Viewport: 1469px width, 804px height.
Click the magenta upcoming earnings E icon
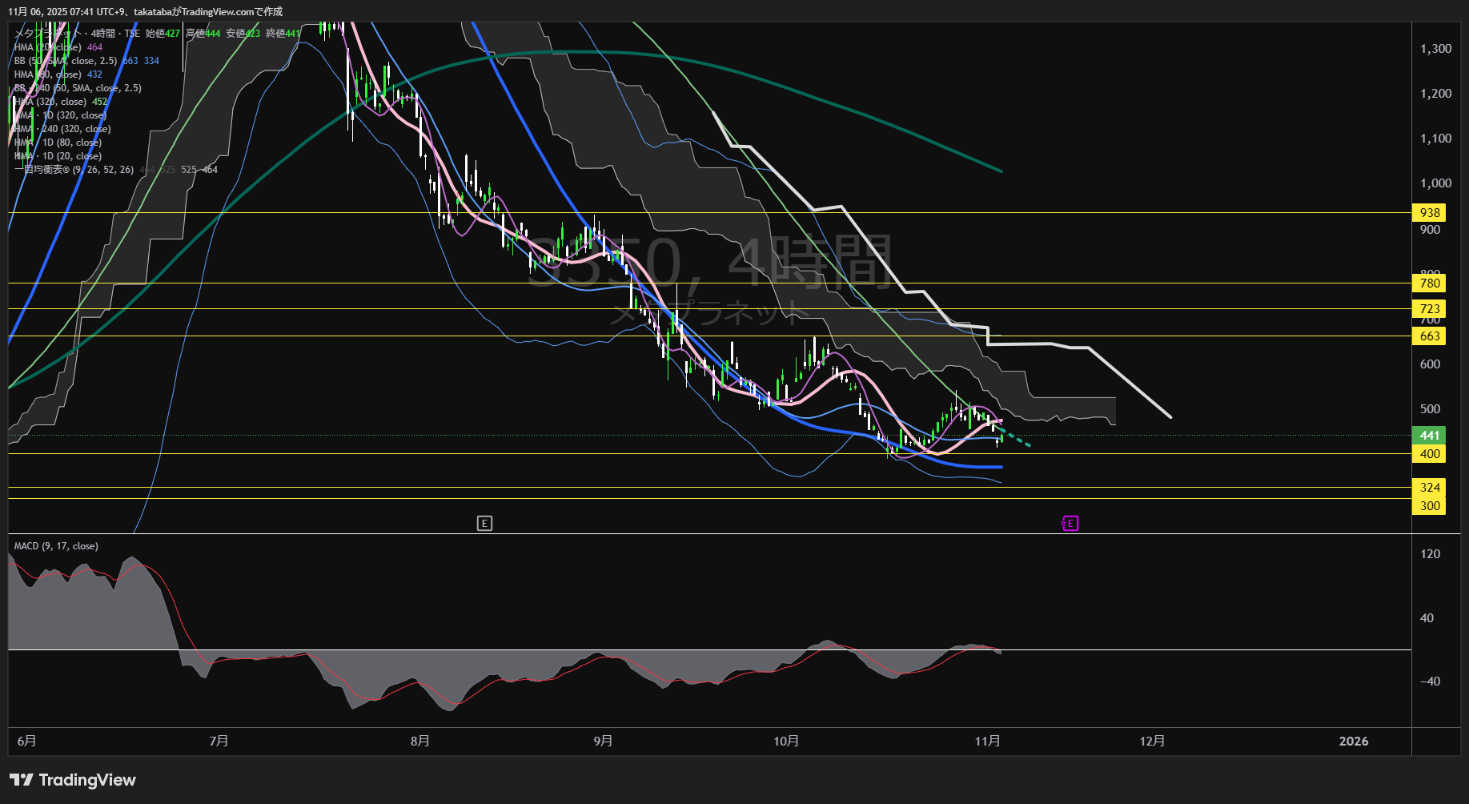tap(1070, 524)
